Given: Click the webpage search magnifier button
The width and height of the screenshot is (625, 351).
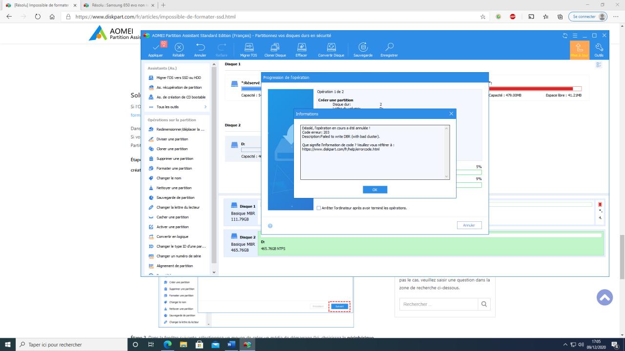Looking at the screenshot, I should [x=484, y=304].
